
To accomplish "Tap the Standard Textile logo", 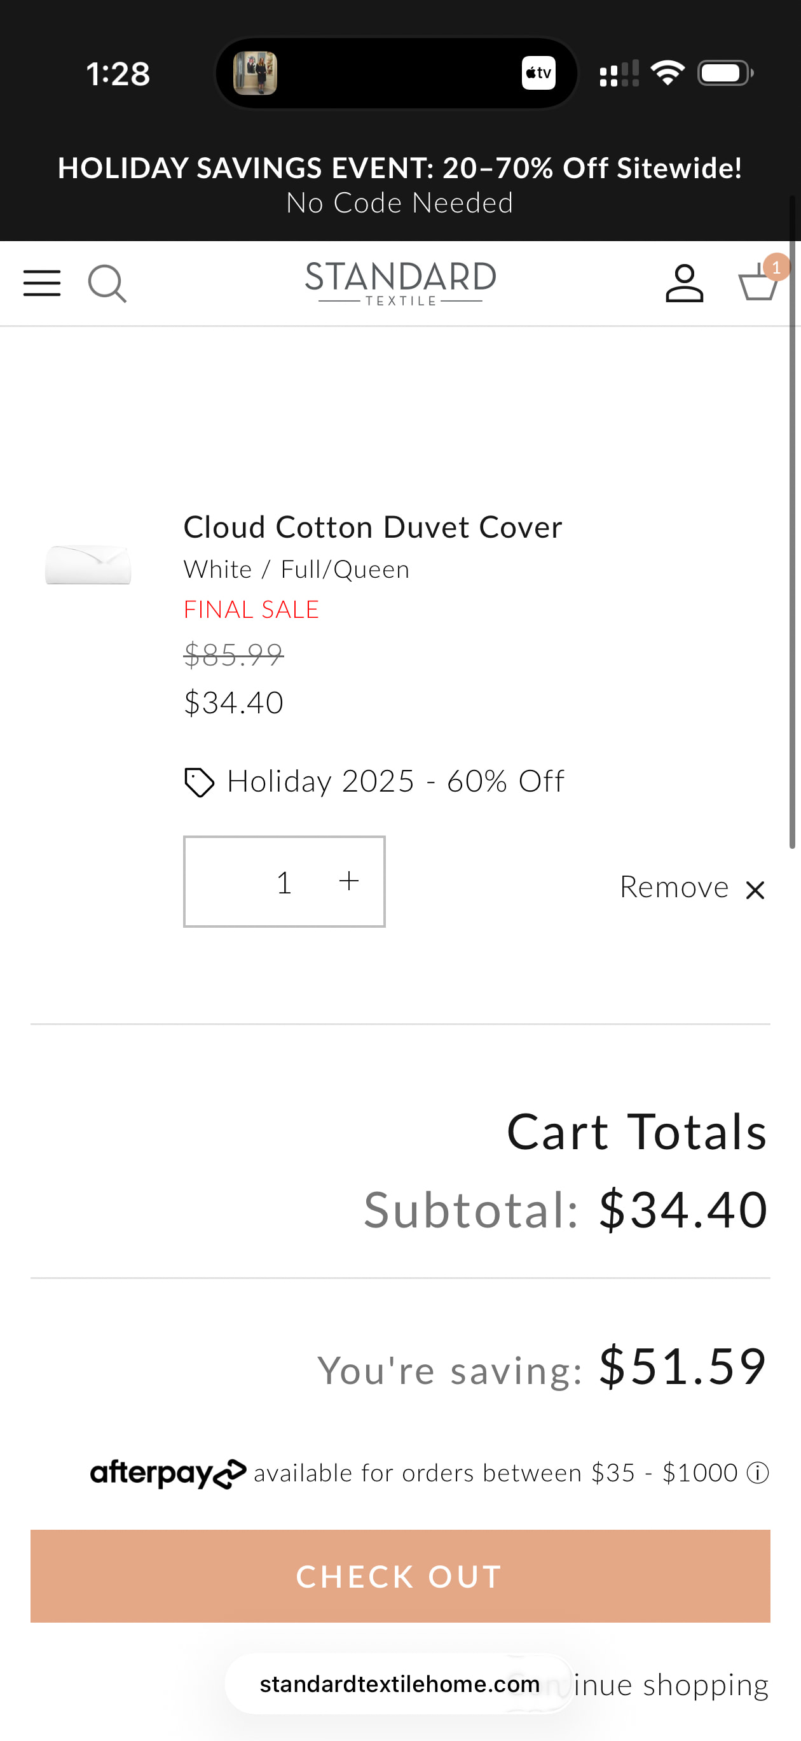I will (x=400, y=283).
